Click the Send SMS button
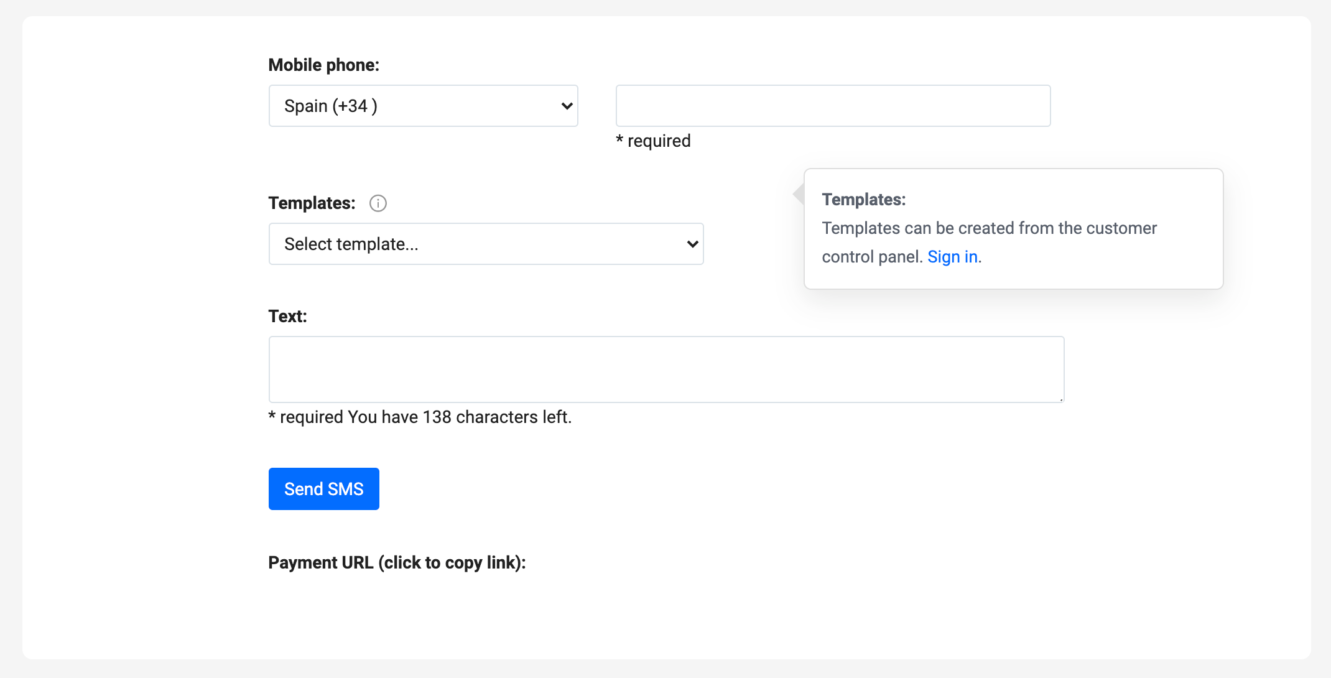 324,489
